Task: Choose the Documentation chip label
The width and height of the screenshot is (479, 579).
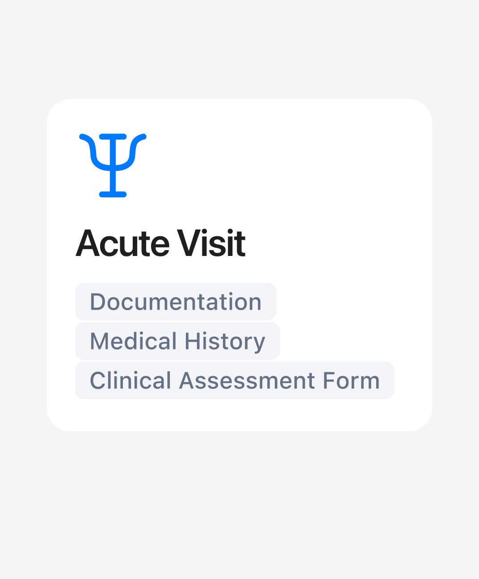Action: tap(176, 302)
